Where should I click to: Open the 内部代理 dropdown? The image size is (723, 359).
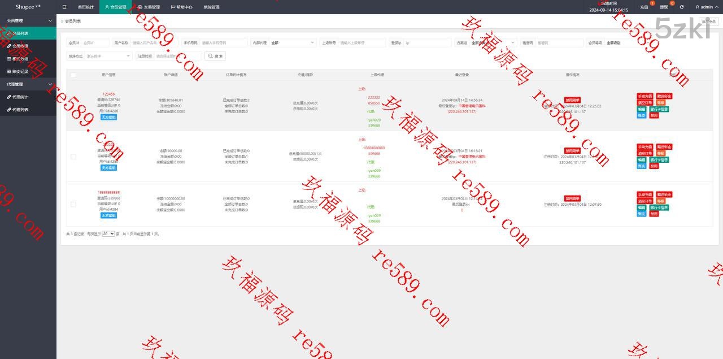point(293,43)
